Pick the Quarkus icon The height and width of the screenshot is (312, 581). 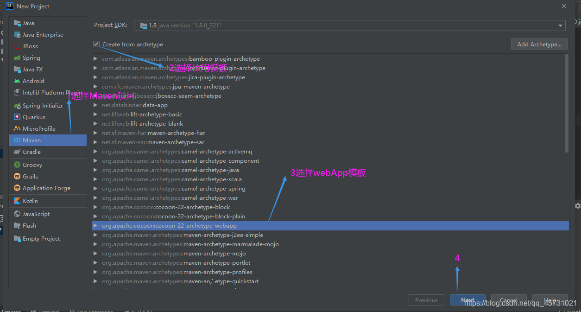[x=17, y=117]
